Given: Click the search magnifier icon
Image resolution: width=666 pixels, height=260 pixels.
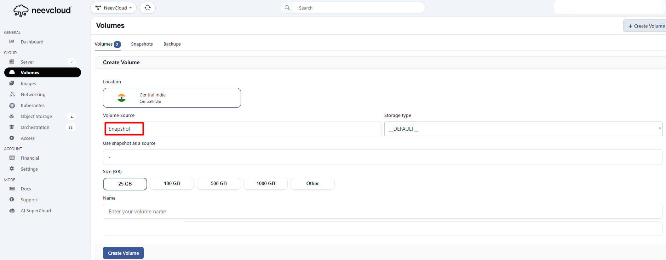Looking at the screenshot, I should click(x=287, y=8).
